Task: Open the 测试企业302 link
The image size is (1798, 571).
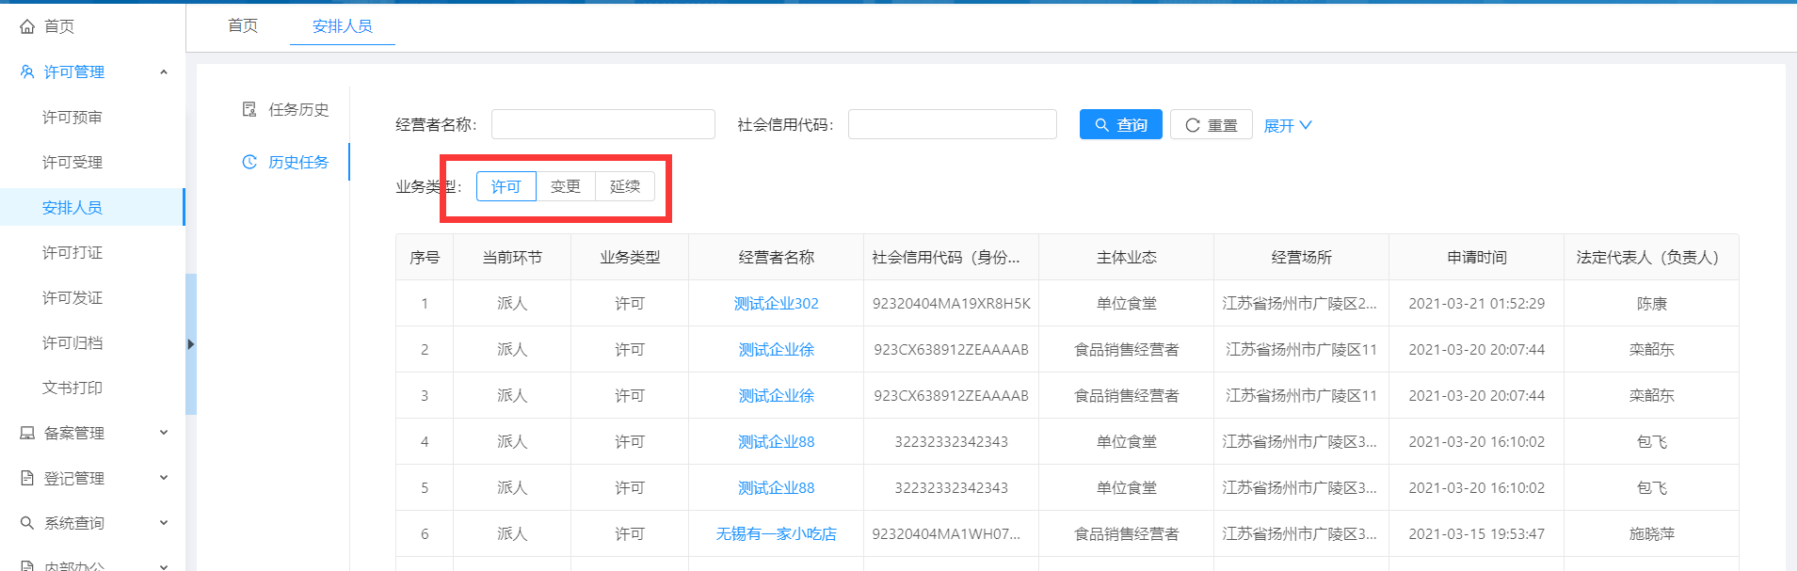Action: point(776,303)
